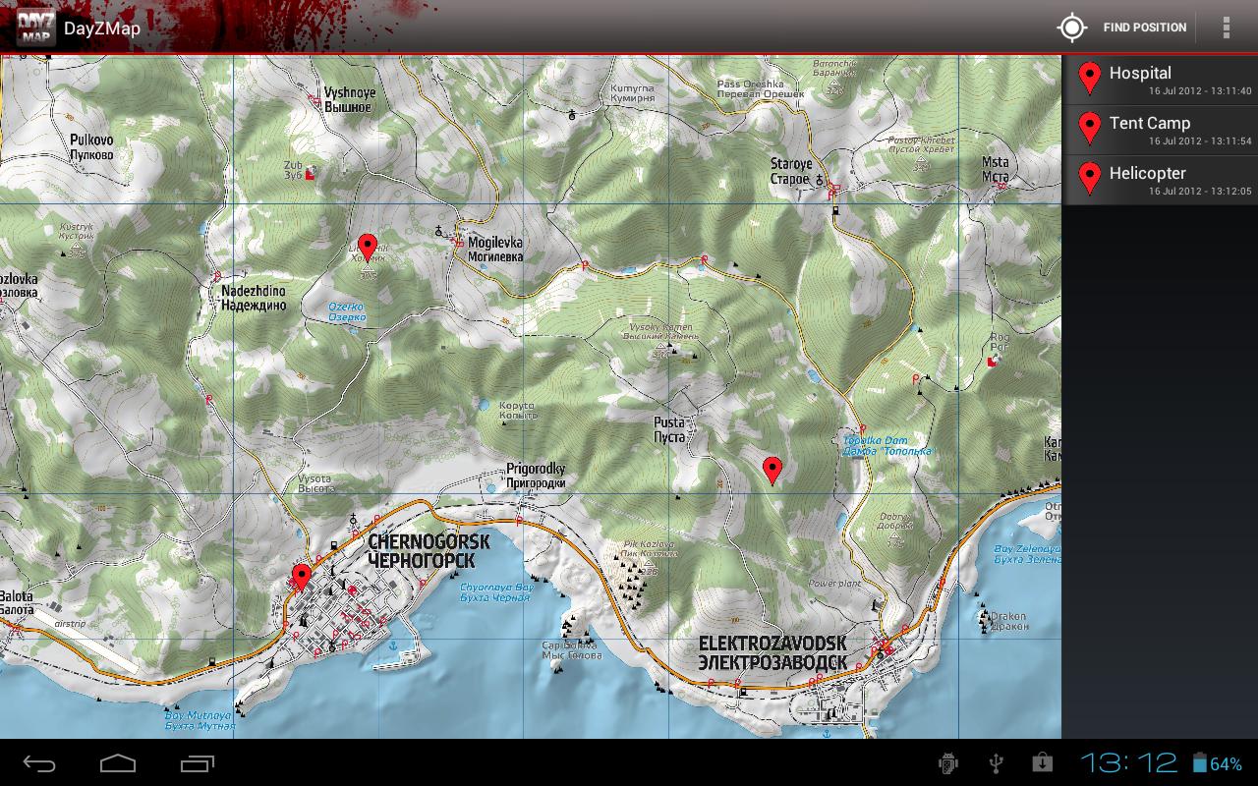Image resolution: width=1258 pixels, height=786 pixels.
Task: Tap the ELEKTROZAVODSK city label on map
Action: pyautogui.click(x=772, y=652)
